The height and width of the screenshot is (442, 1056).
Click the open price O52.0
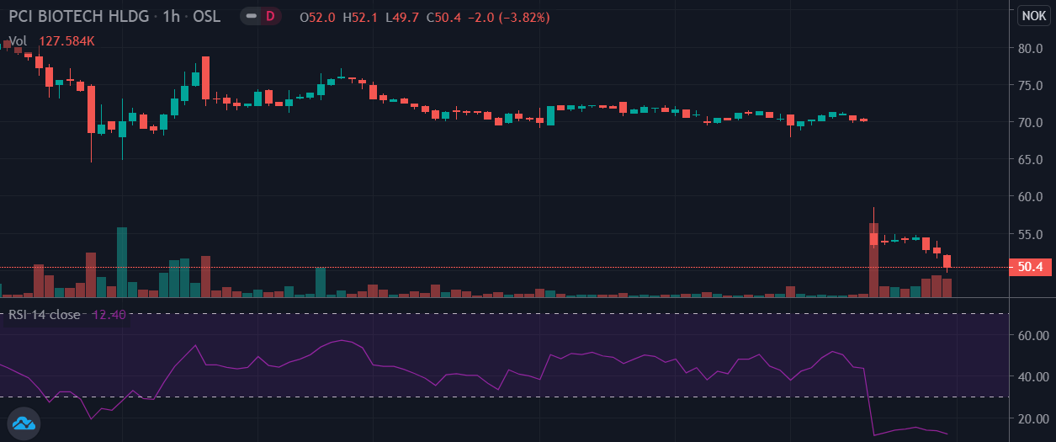point(317,16)
